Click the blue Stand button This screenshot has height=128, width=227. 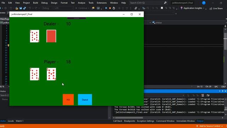tap(85, 100)
